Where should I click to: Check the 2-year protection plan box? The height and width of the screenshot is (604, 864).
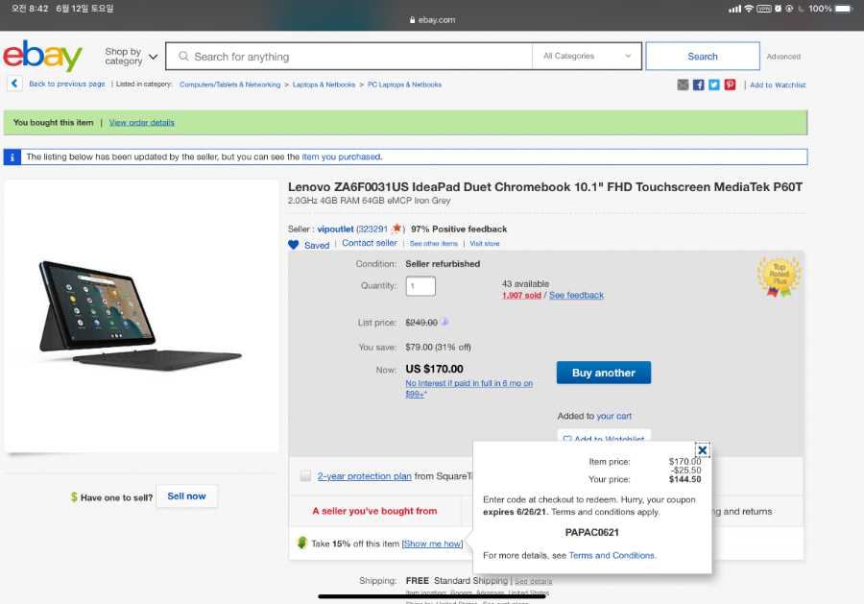tap(305, 475)
